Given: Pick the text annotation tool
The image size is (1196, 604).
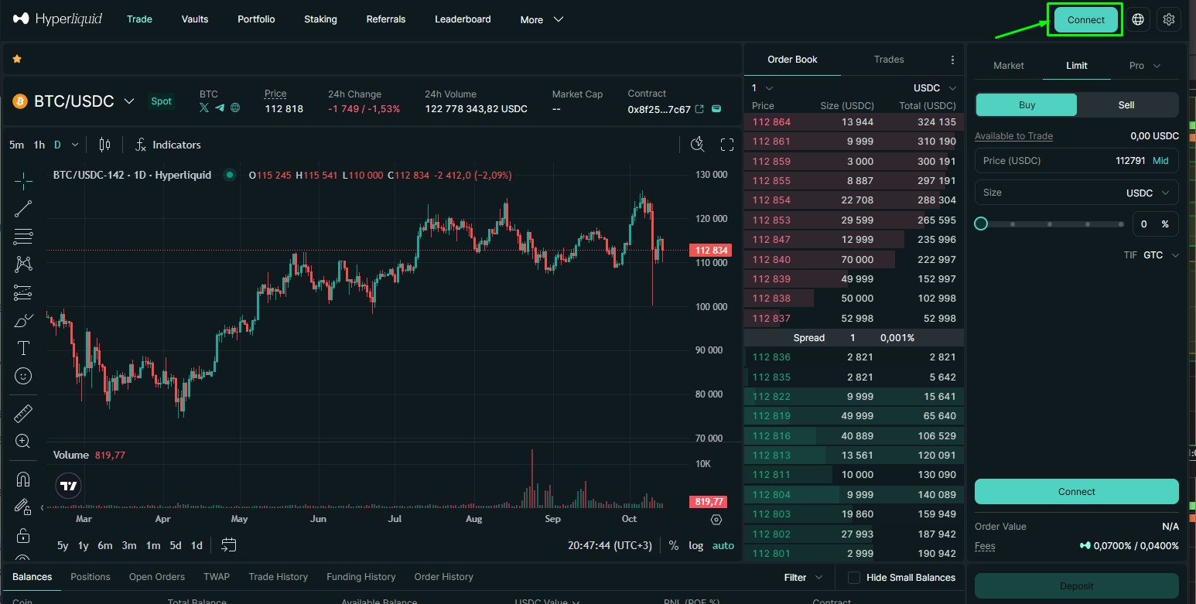Looking at the screenshot, I should 23,348.
